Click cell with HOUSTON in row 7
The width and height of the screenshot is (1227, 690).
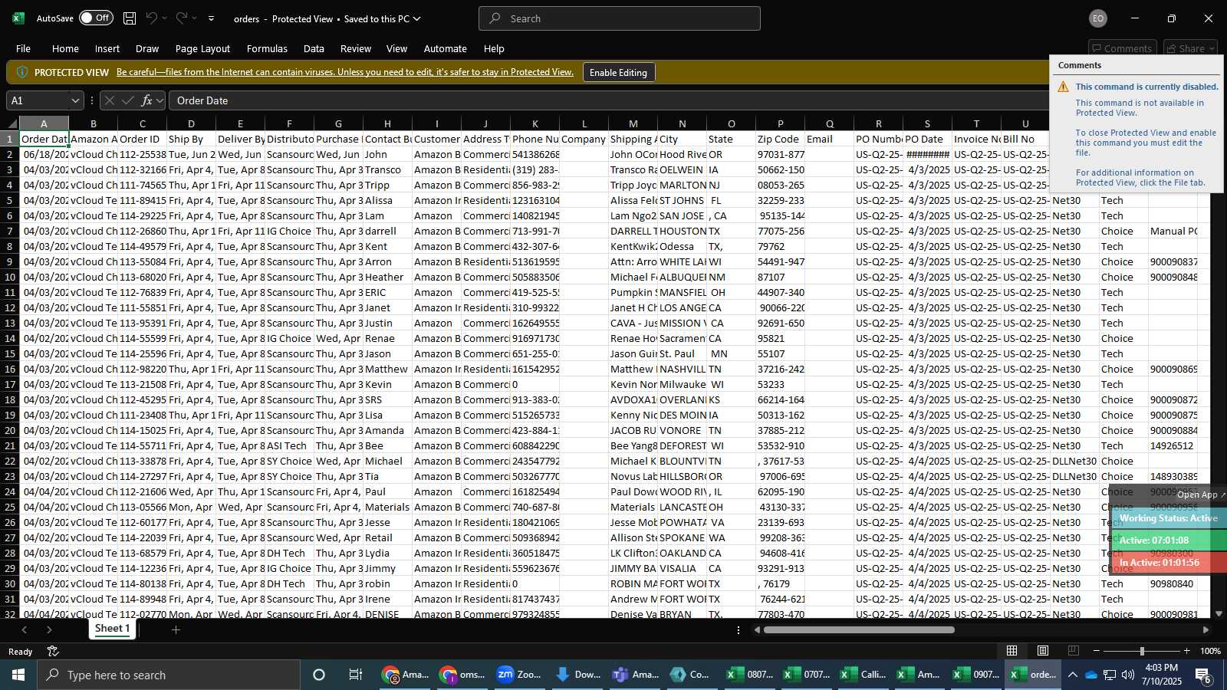(x=682, y=231)
